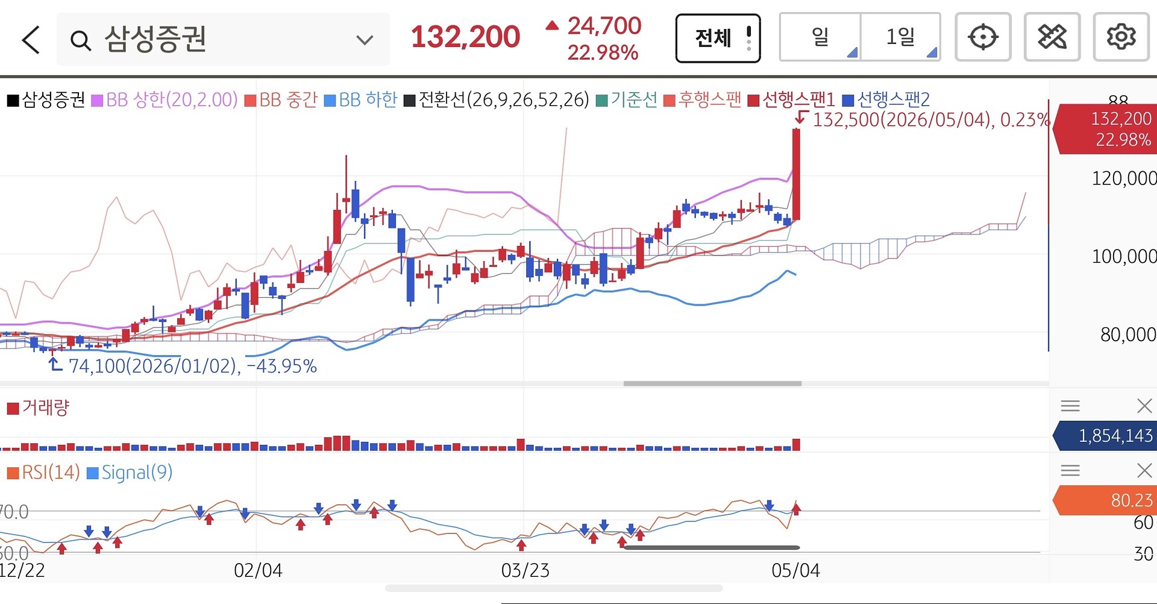Tap the back arrow icon
Image resolution: width=1157 pixels, height=604 pixels.
tap(31, 40)
